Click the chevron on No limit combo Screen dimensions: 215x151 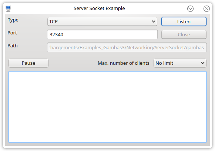pos(203,63)
